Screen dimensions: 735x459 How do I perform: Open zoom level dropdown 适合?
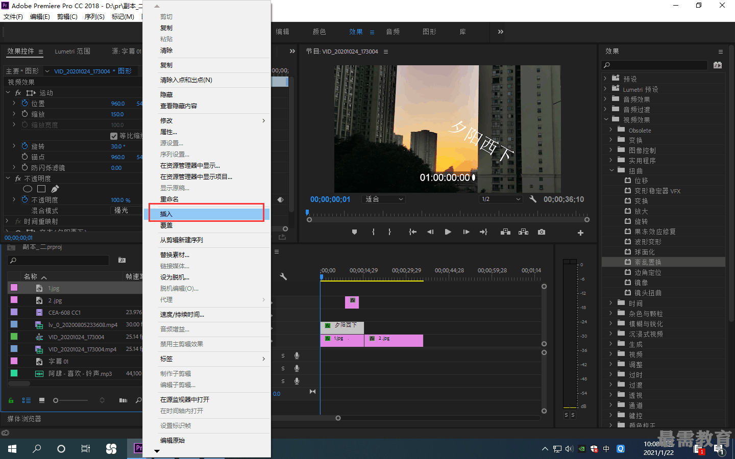click(x=384, y=199)
